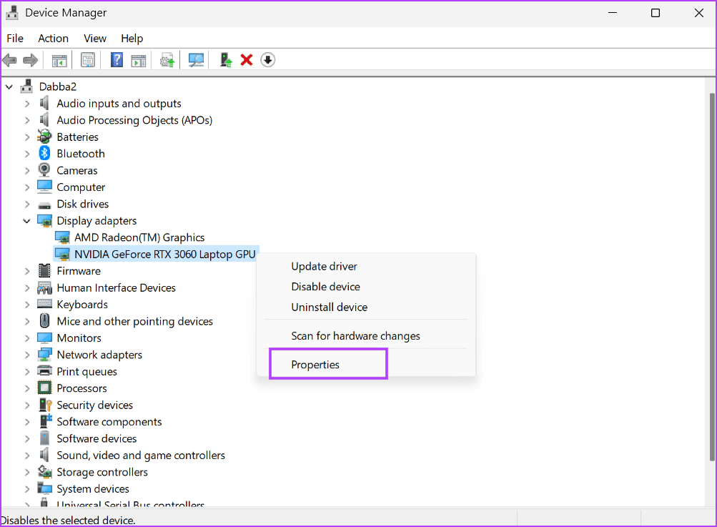This screenshot has width=717, height=527.
Task: Select the AMD Radeon(TM) Graphics device
Action: [141, 237]
